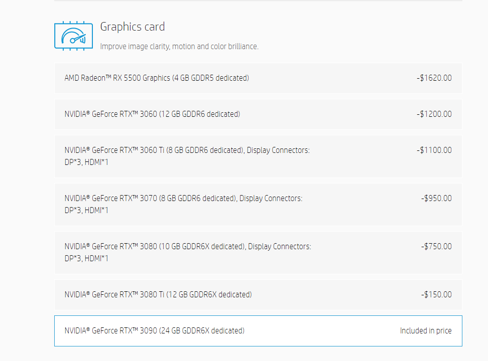Click the -$950.00 price value
This screenshot has width=488, height=361.
point(436,198)
